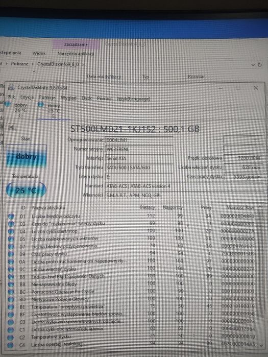The image size is (268, 357).
Task: Open the Edycja menu
Action: coord(27,97)
